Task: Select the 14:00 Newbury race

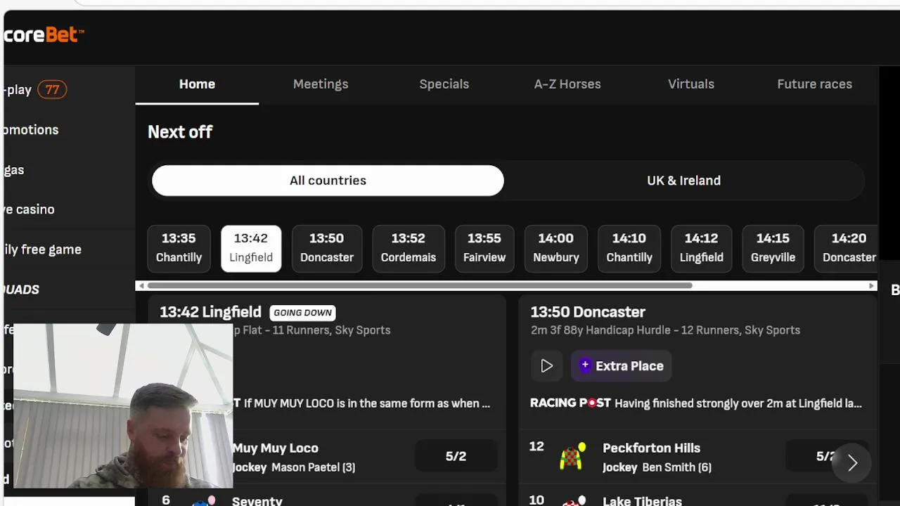Action: (x=556, y=248)
